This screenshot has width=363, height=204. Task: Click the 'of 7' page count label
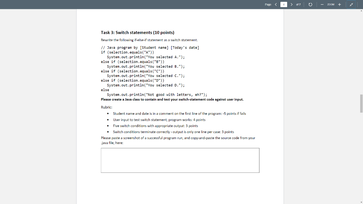coord(298,4)
